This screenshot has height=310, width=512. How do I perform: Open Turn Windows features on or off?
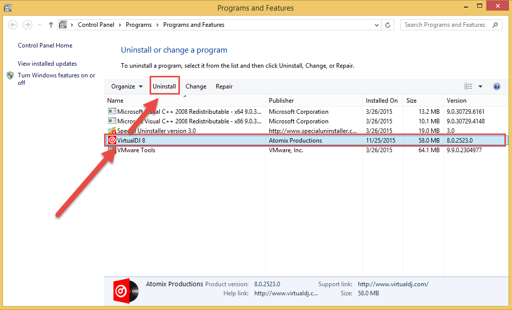[57, 79]
